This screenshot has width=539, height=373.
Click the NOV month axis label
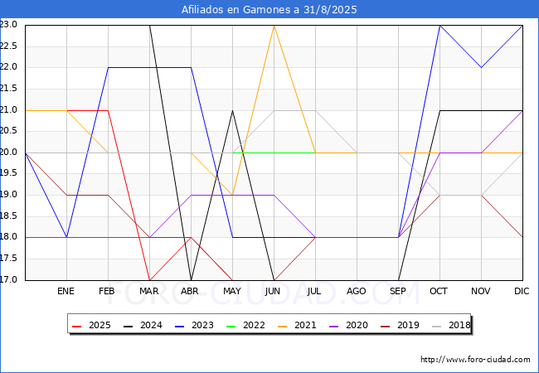[x=481, y=291]
